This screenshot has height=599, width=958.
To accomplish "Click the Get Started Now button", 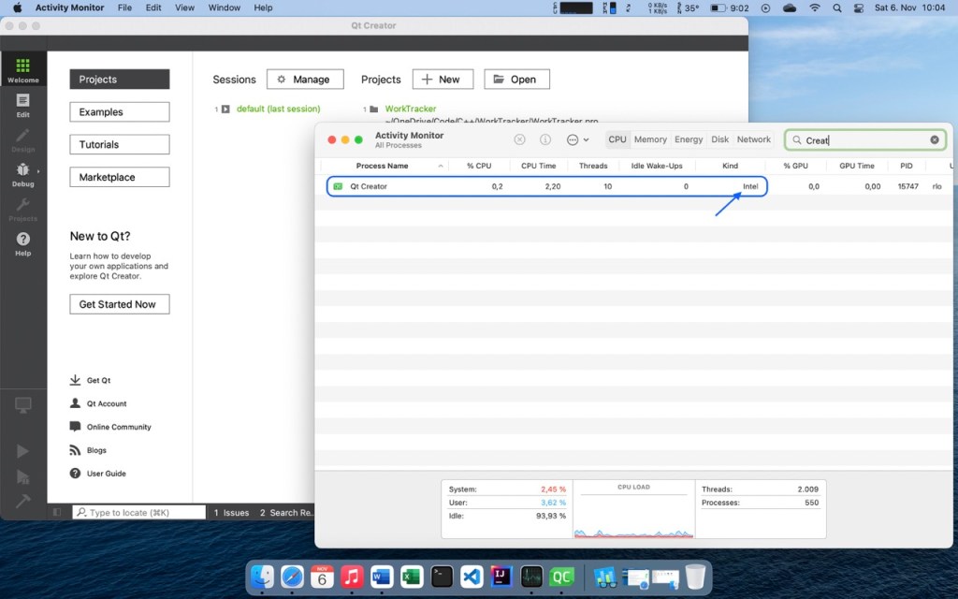I will coord(119,303).
